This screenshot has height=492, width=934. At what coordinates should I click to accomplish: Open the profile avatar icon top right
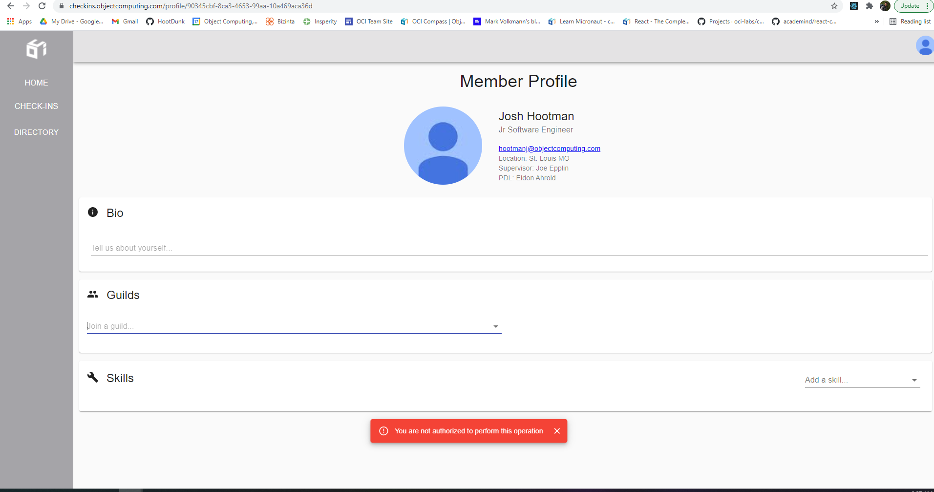coord(924,46)
